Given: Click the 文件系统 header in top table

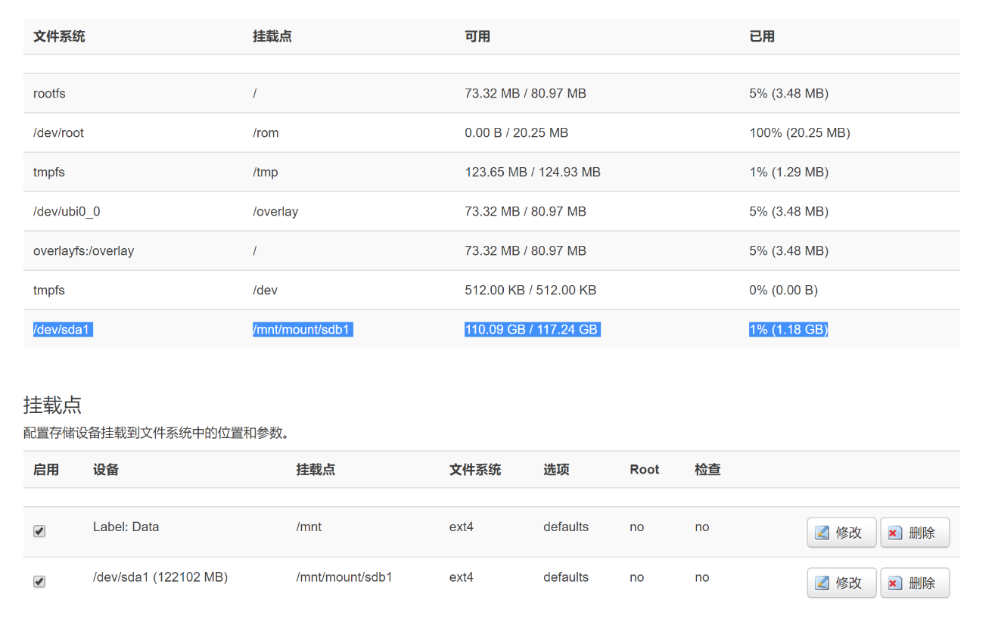Looking at the screenshot, I should 59,36.
